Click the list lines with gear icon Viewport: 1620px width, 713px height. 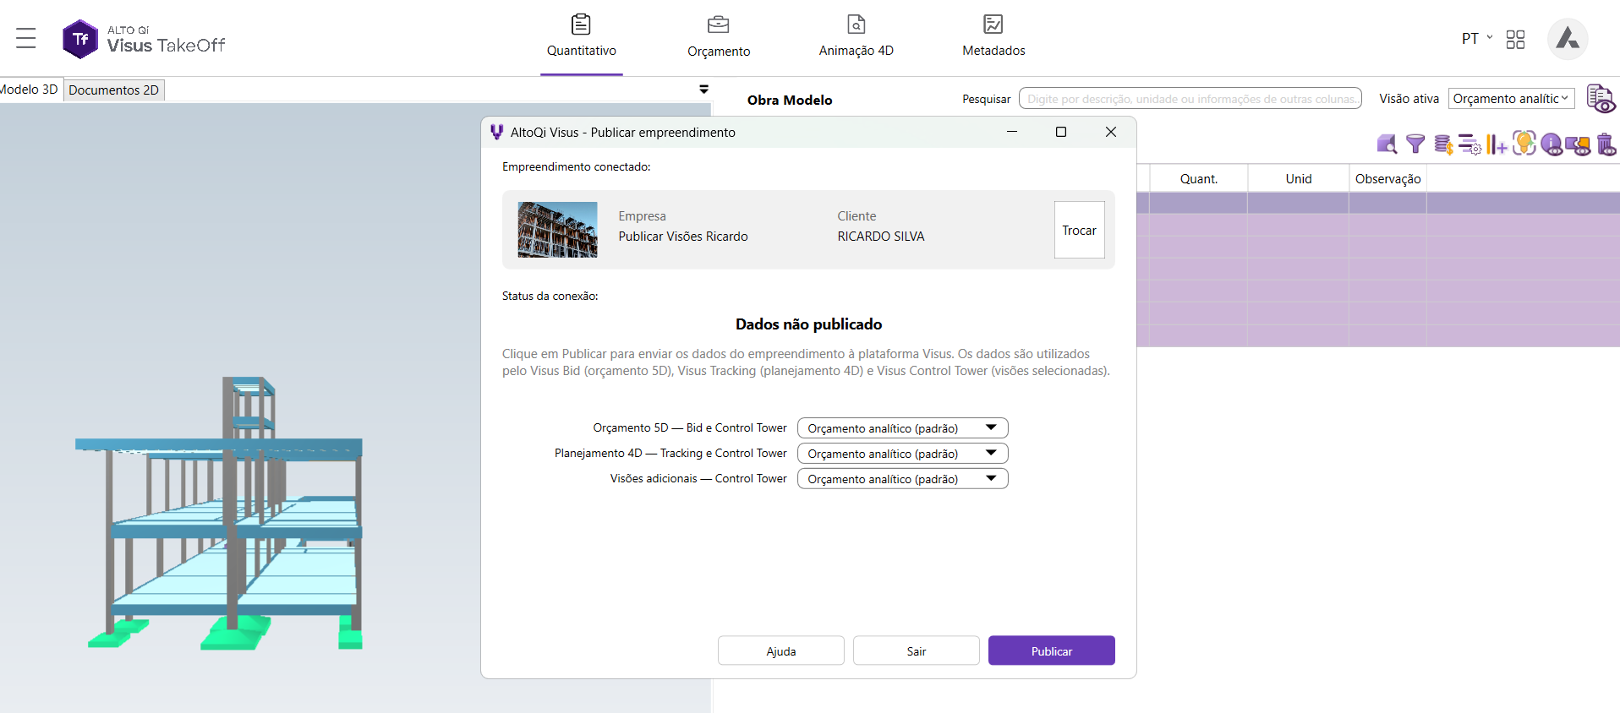(1470, 144)
